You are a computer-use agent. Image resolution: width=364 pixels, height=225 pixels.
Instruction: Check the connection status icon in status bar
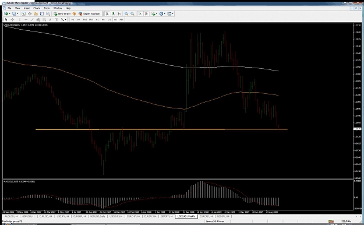tap(331, 221)
